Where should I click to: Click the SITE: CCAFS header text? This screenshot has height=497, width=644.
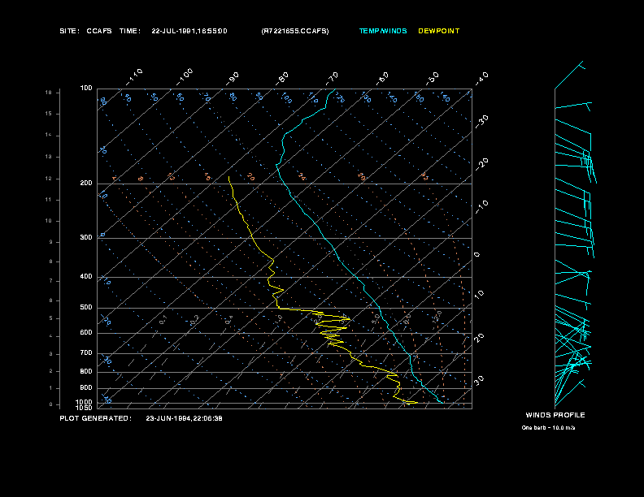coord(86,31)
